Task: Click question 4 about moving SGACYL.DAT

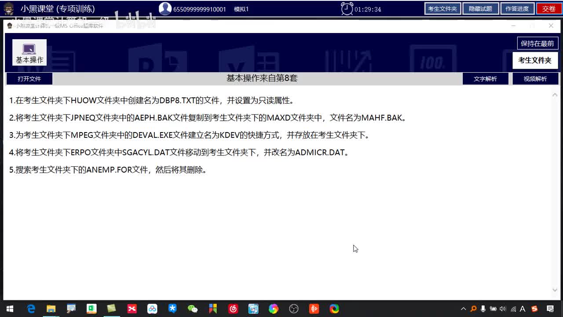Action: click(x=179, y=152)
